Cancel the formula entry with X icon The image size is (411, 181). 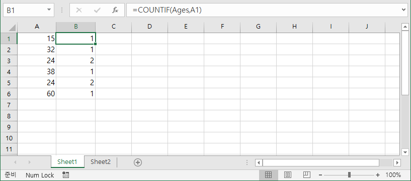coord(78,10)
